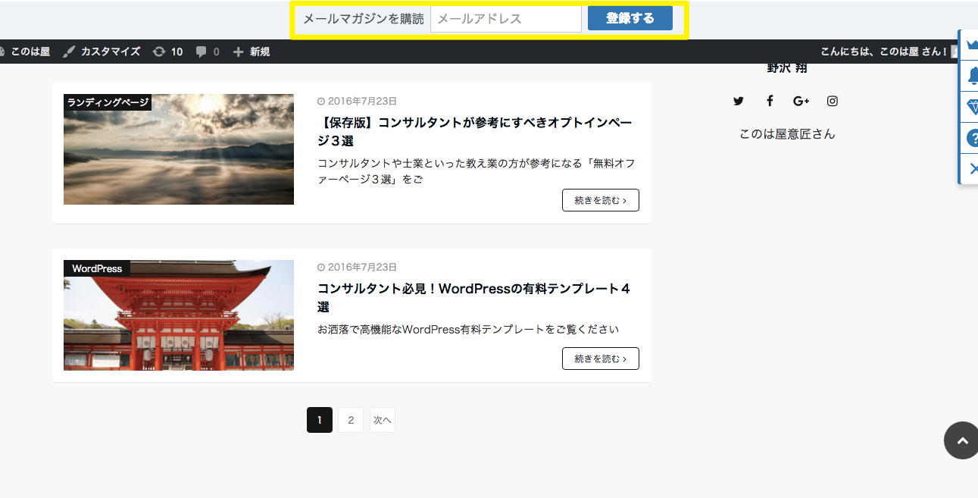Click the Google+ social icon
This screenshot has height=498, width=978.
pos(801,101)
